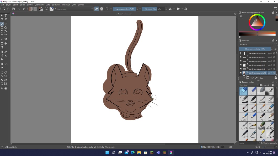The height and width of the screenshot is (156, 278).
Task: Select the Text tool in toolbox
Action: [6, 16]
